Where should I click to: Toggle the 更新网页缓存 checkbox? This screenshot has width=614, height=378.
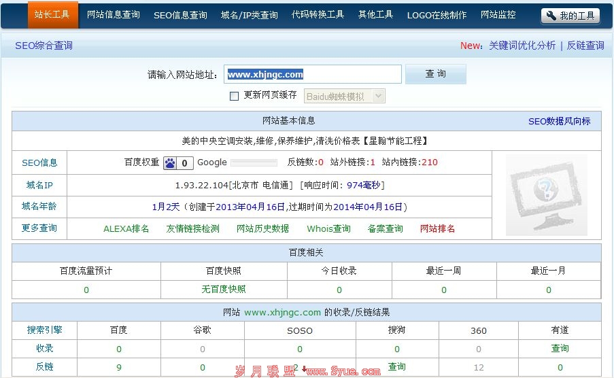click(x=235, y=96)
